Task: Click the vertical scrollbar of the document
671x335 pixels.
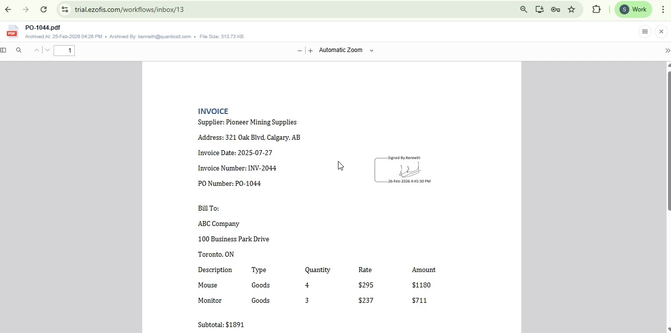Action: 669,141
